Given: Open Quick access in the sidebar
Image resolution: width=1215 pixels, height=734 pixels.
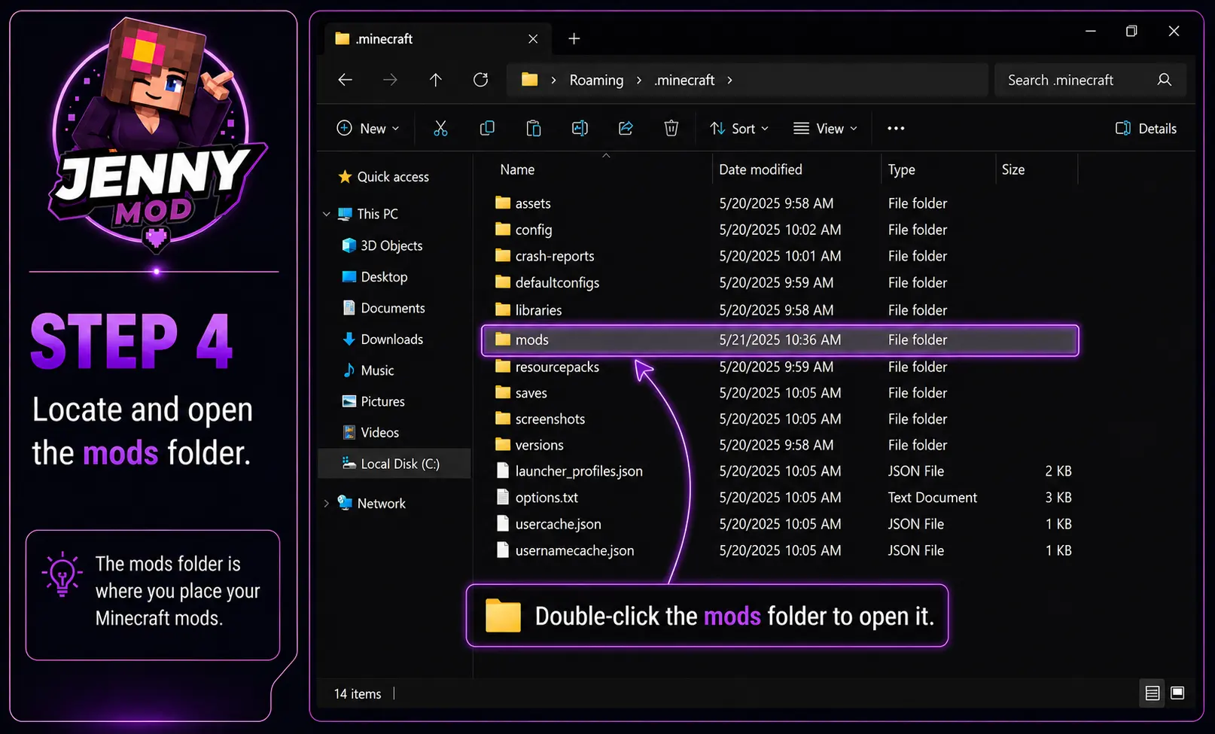Looking at the screenshot, I should click(384, 177).
